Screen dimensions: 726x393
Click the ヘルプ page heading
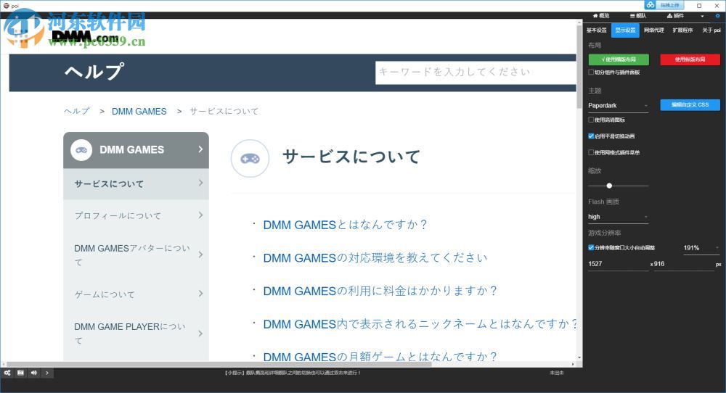(94, 72)
